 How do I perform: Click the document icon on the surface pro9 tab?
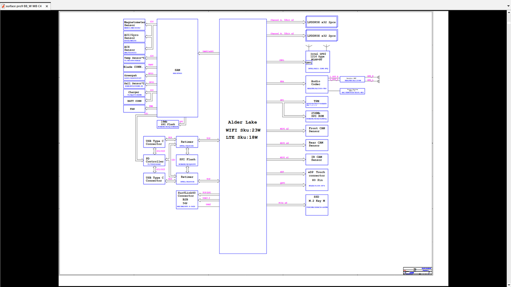tap(3, 6)
